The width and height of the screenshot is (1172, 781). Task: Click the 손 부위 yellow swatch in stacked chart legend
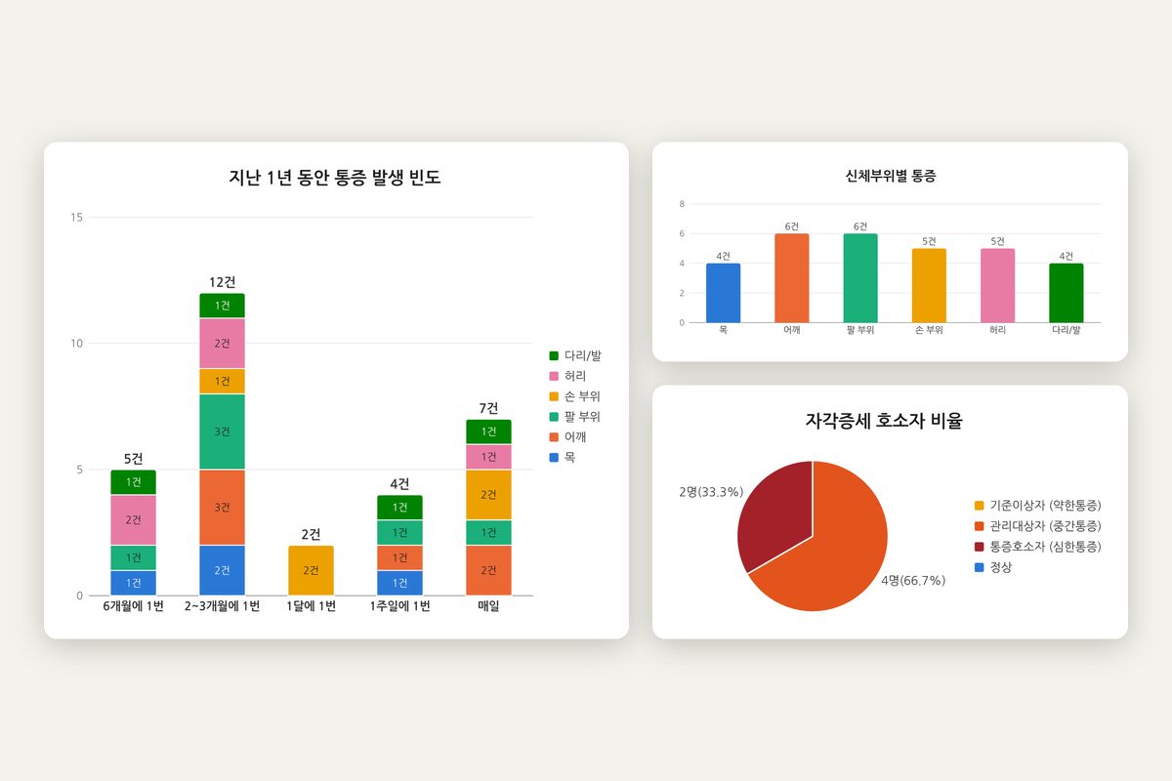554,396
